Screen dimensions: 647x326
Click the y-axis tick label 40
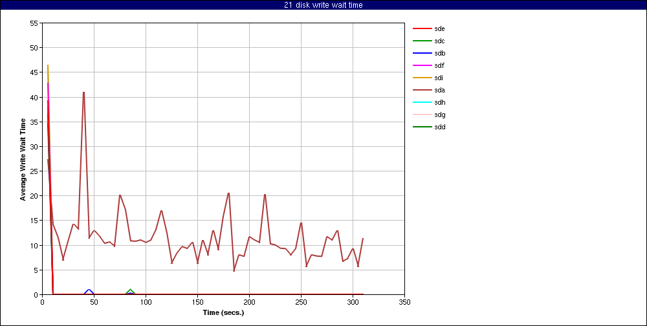click(34, 98)
